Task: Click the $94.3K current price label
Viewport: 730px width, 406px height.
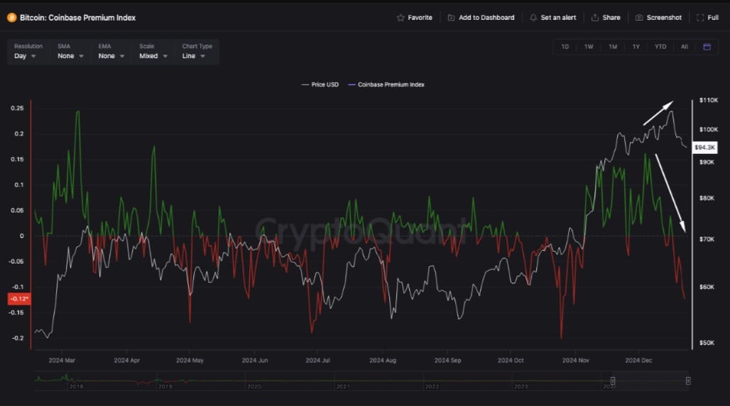Action: coord(704,147)
